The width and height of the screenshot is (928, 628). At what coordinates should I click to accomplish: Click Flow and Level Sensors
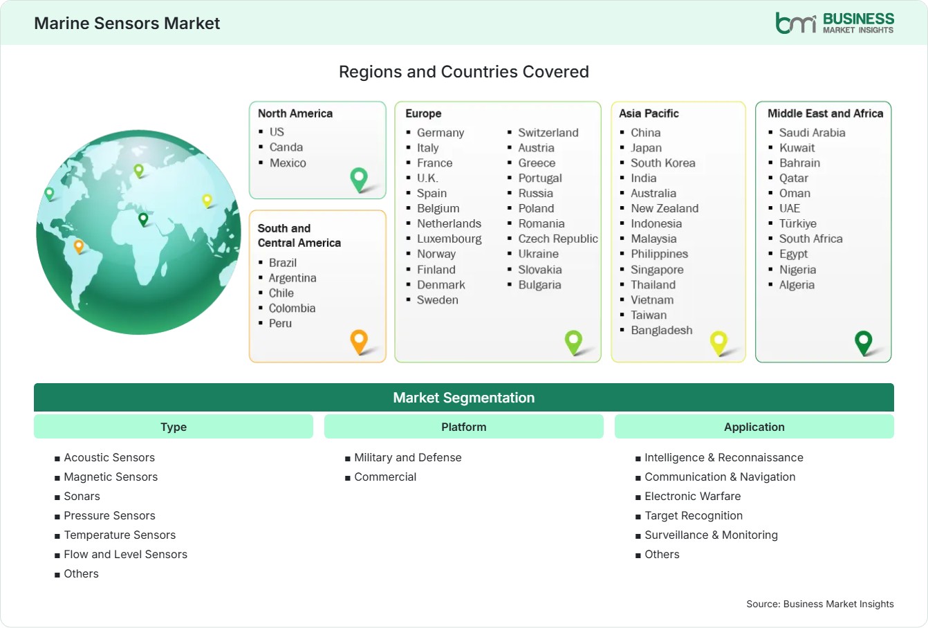(x=125, y=555)
